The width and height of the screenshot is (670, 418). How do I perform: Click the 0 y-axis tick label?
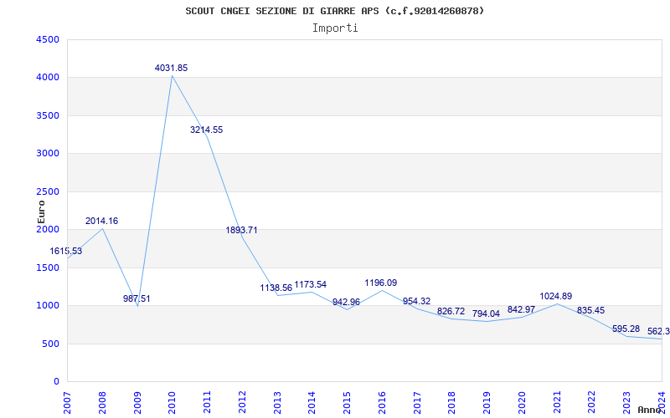[x=57, y=382]
